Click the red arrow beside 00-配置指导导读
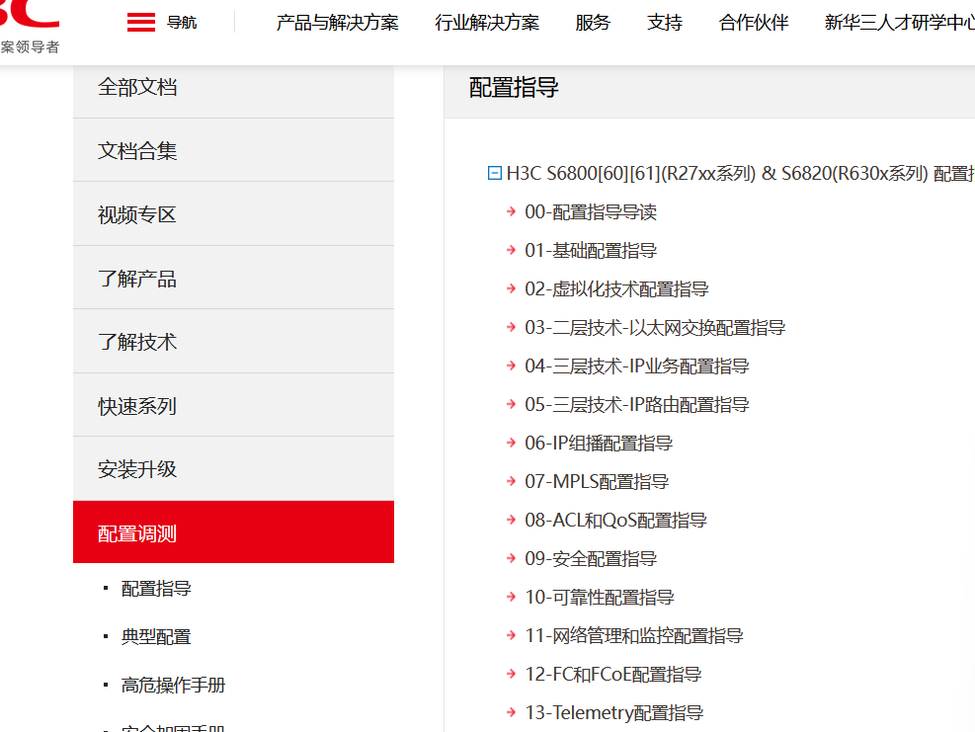The width and height of the screenshot is (975, 732). (x=511, y=212)
